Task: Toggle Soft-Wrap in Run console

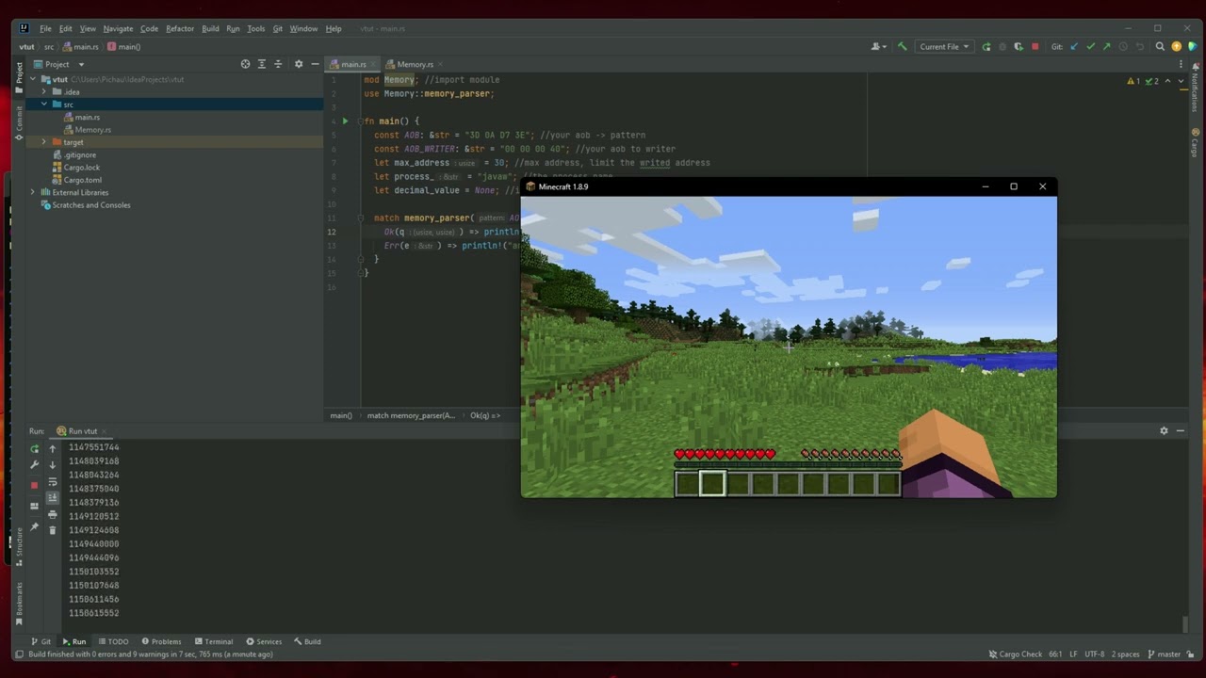Action: (52, 482)
